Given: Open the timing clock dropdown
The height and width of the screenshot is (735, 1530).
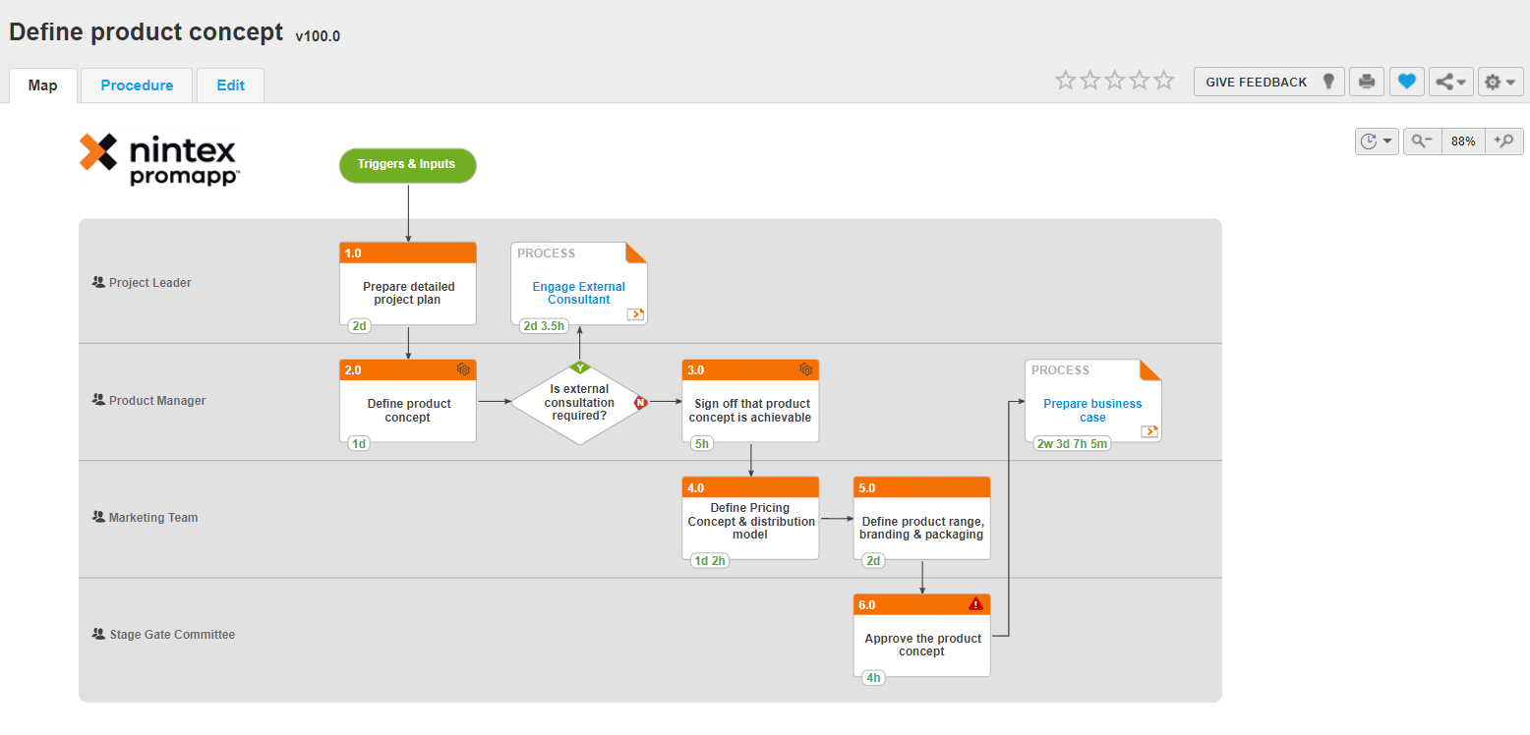Looking at the screenshot, I should pos(1377,141).
